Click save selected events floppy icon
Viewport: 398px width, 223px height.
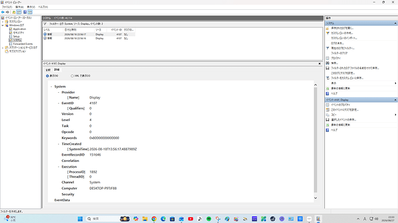[328, 120]
